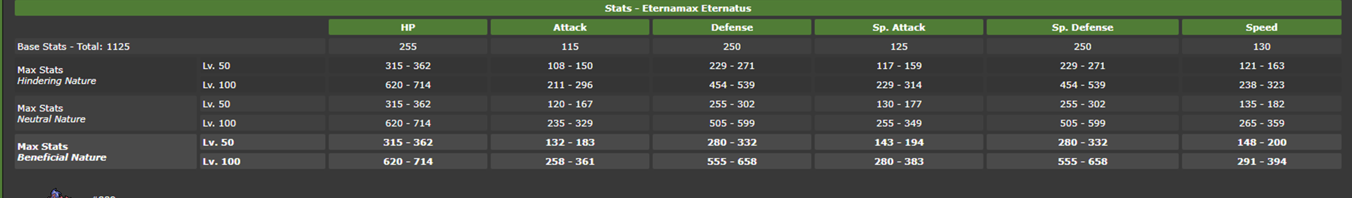The height and width of the screenshot is (198, 1352).
Task: Click the HP column header
Action: (x=408, y=27)
